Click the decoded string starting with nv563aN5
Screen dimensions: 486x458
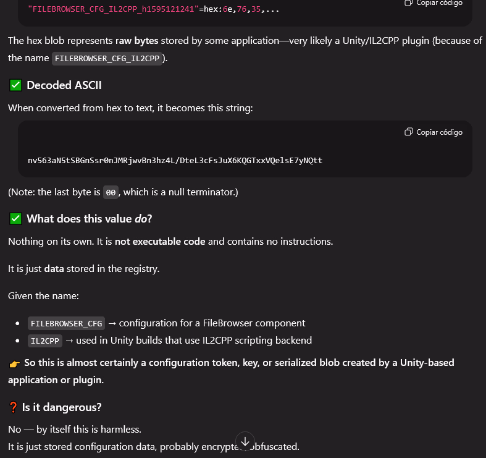click(175, 161)
